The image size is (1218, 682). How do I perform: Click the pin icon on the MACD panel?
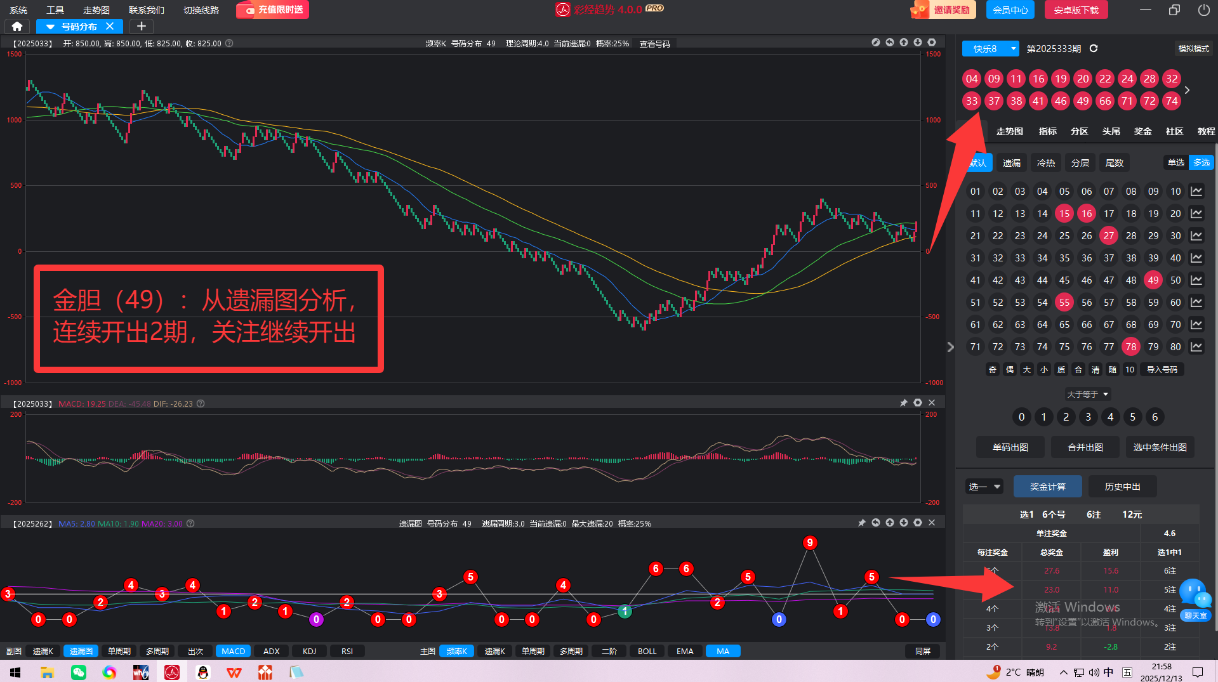(x=903, y=403)
